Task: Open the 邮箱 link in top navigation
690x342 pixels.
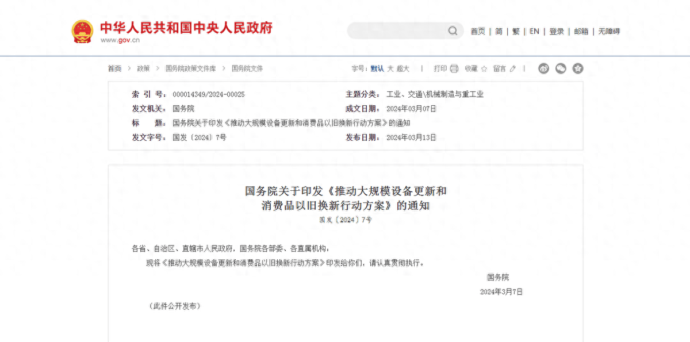Action: pos(581,32)
